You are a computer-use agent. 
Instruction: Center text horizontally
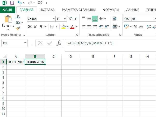(x=89, y=27)
